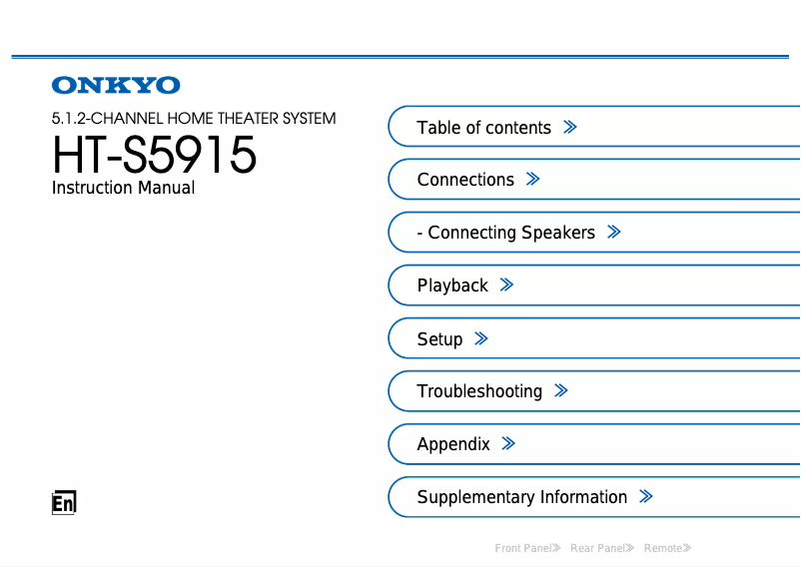Viewport: 801px width, 567px height.
Task: Open the Setup section
Action: coord(439,339)
